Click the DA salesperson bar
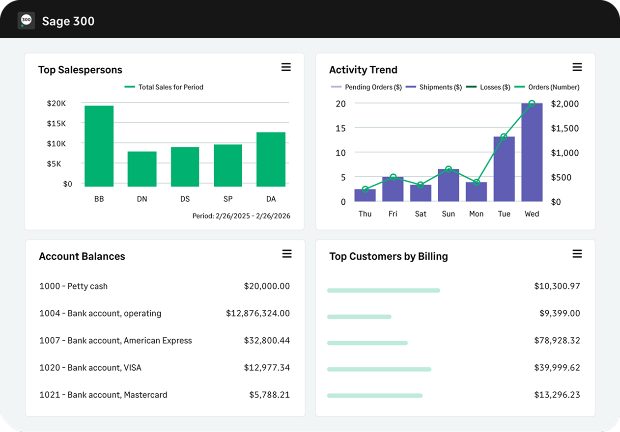 click(271, 160)
